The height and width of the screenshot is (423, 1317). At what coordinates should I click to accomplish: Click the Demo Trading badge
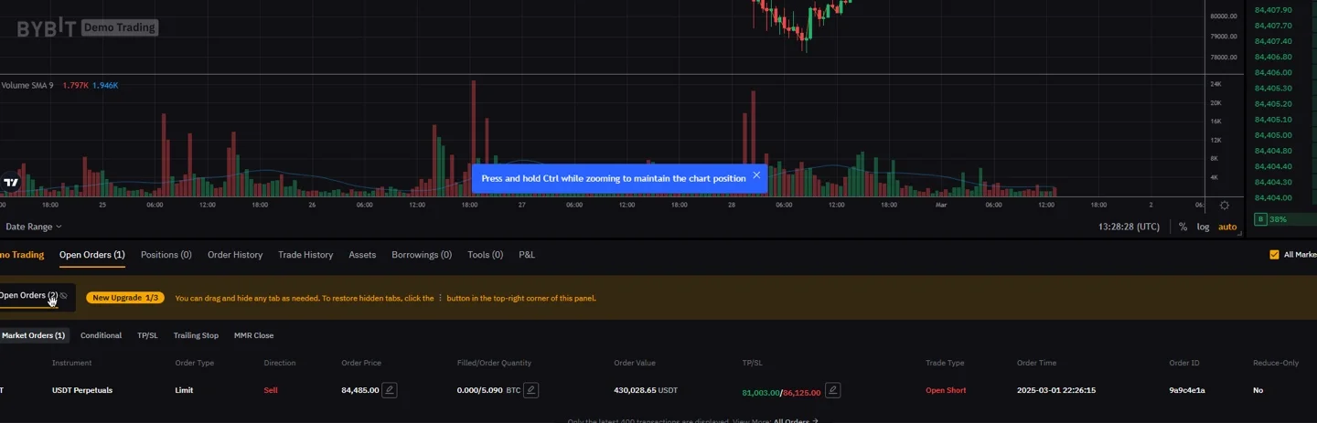click(x=120, y=27)
